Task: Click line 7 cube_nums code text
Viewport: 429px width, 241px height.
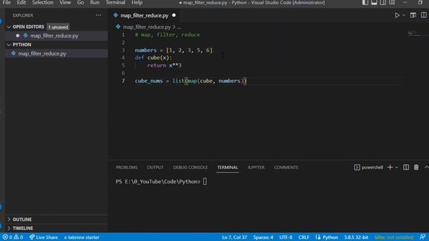Action: coord(190,81)
